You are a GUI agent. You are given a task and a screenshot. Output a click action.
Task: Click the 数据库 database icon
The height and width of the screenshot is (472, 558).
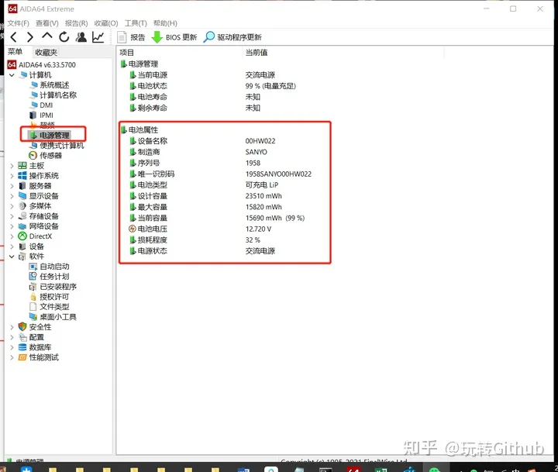[x=22, y=347]
